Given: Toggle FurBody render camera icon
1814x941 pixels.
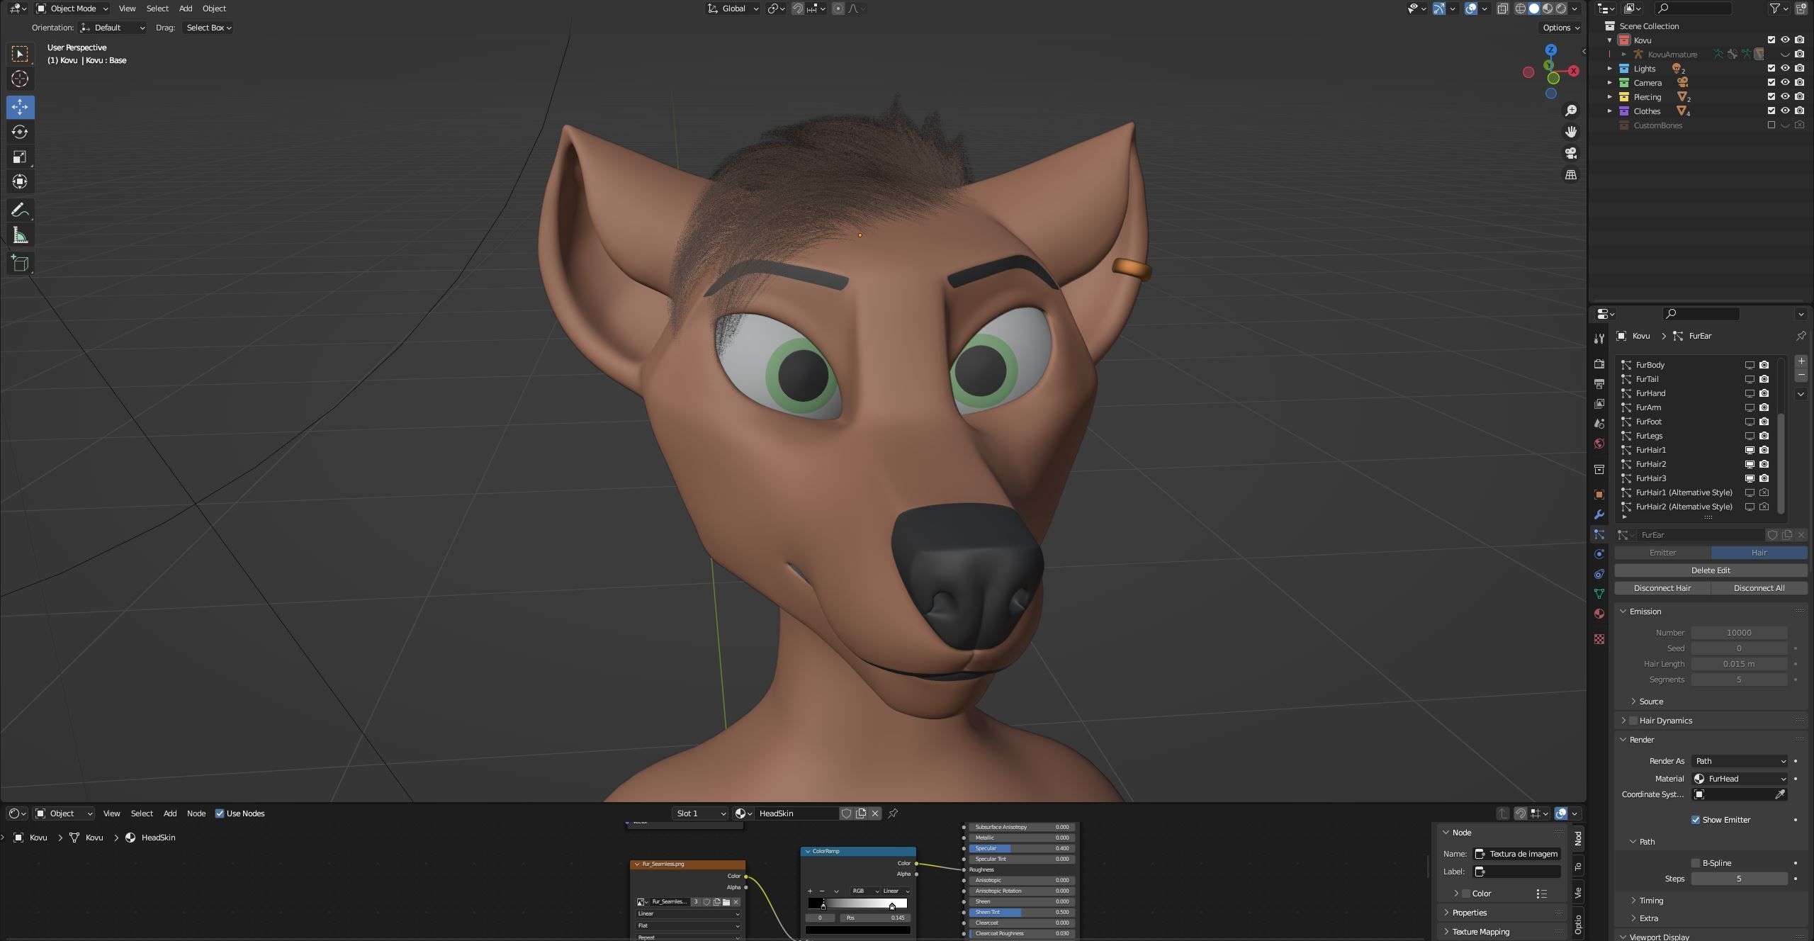Looking at the screenshot, I should click(1764, 365).
